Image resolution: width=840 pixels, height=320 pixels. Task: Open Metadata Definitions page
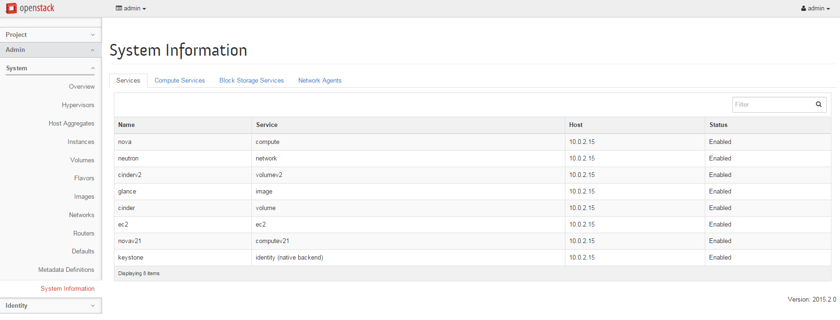click(x=66, y=269)
